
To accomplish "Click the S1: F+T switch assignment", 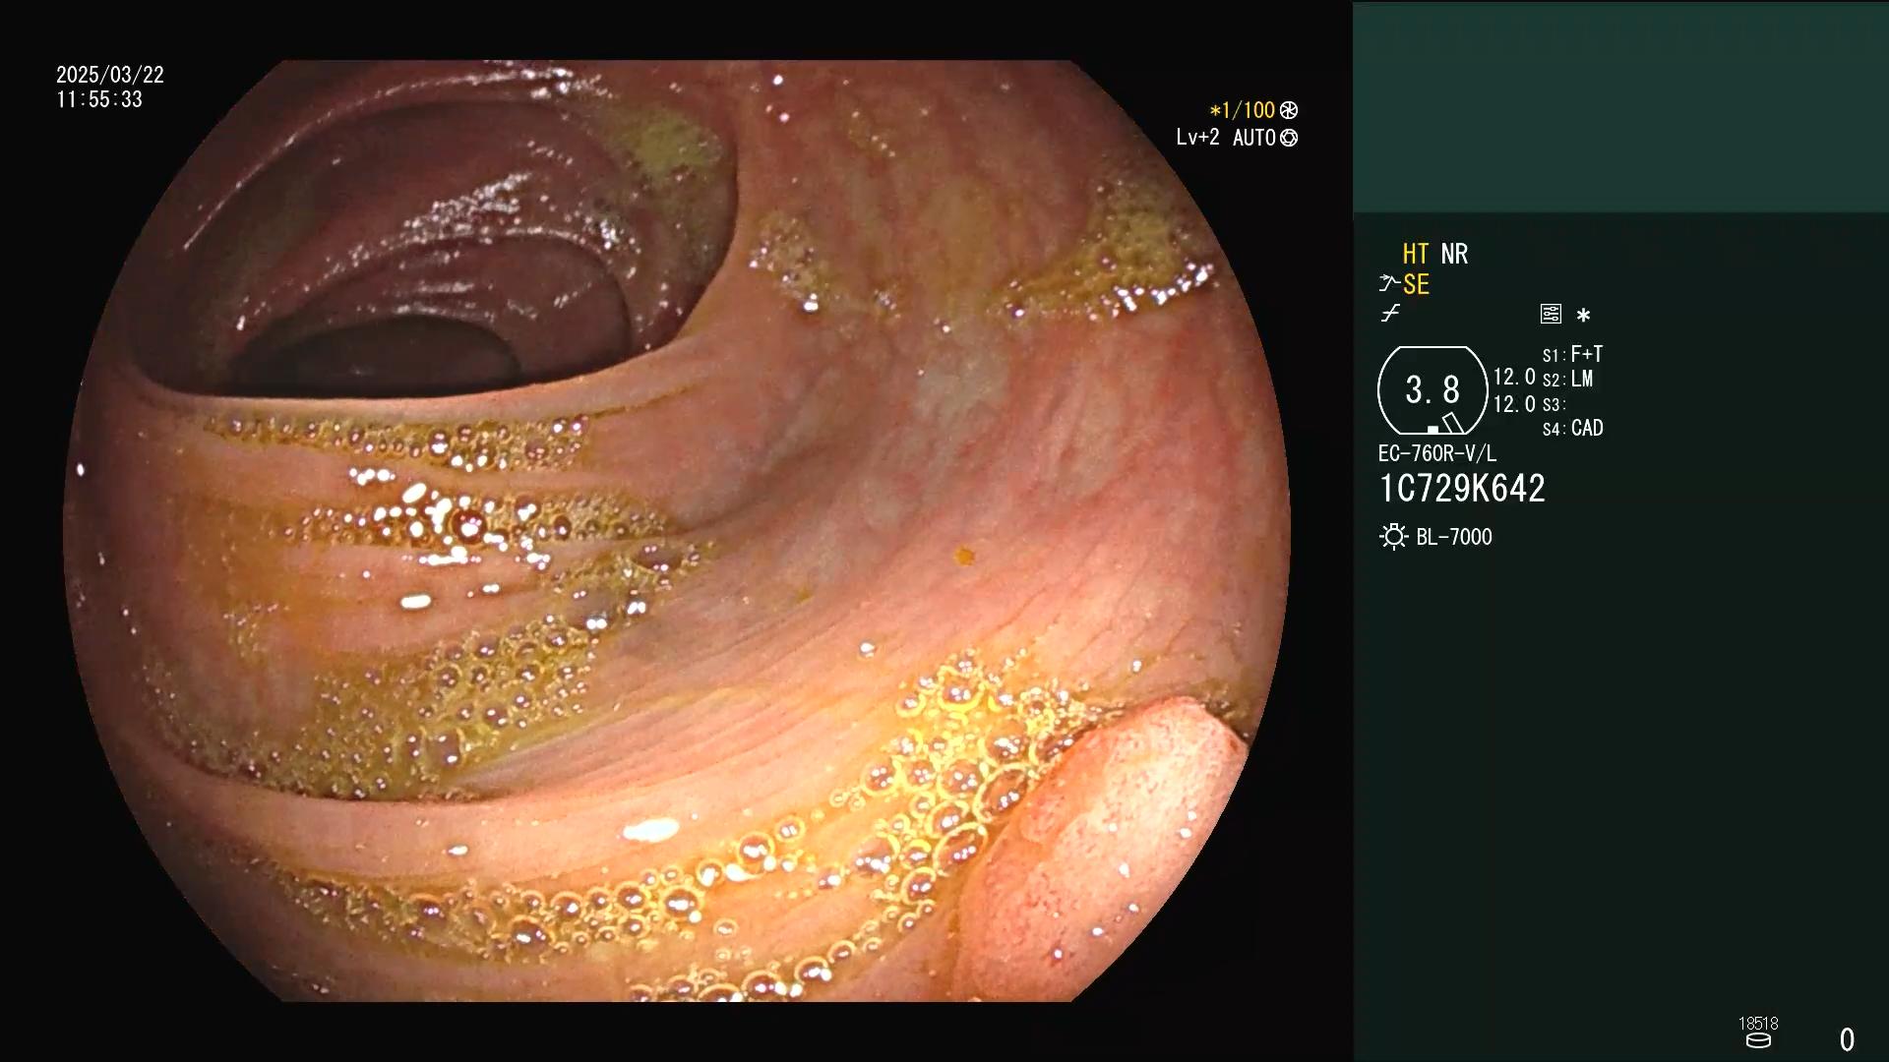I will [x=1572, y=354].
